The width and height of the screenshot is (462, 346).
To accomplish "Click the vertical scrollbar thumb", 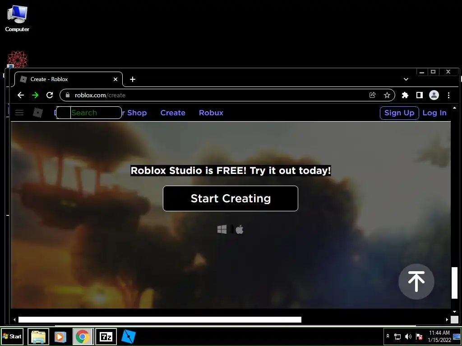I will tap(454, 283).
